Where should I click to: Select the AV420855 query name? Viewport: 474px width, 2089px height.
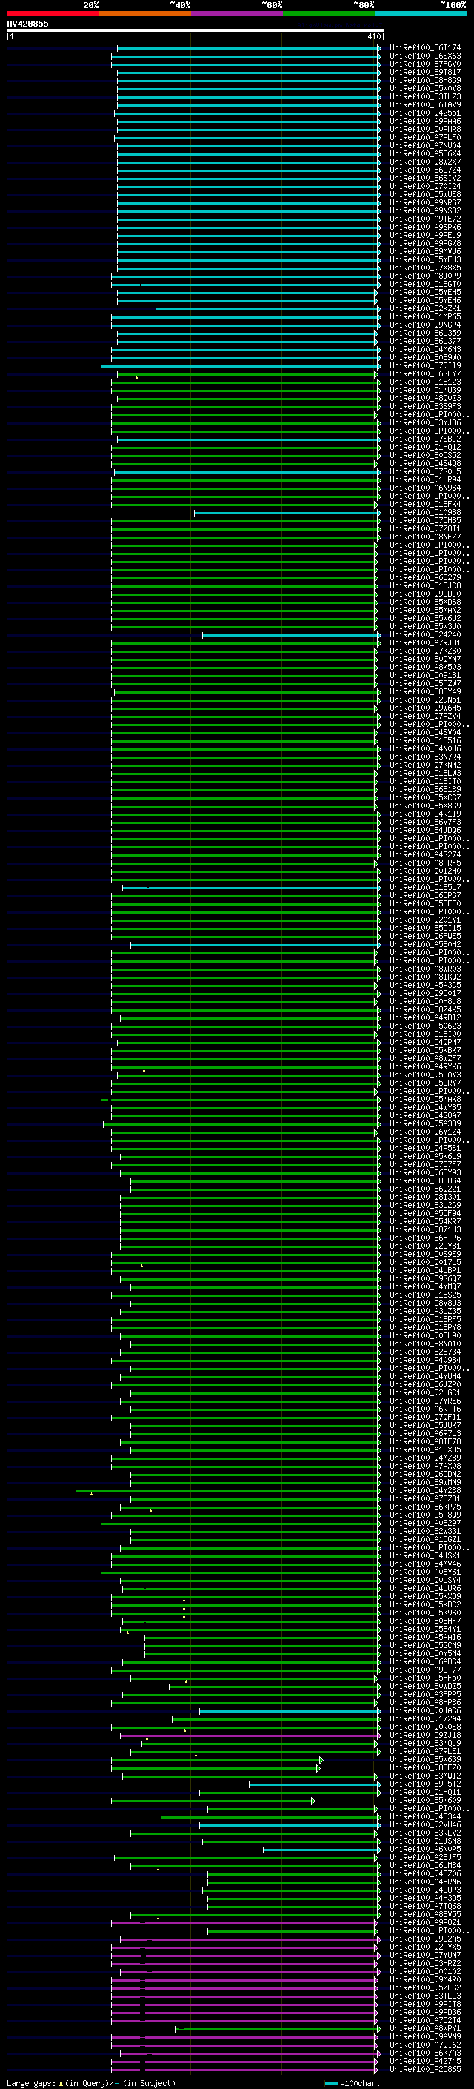[x=27, y=24]
